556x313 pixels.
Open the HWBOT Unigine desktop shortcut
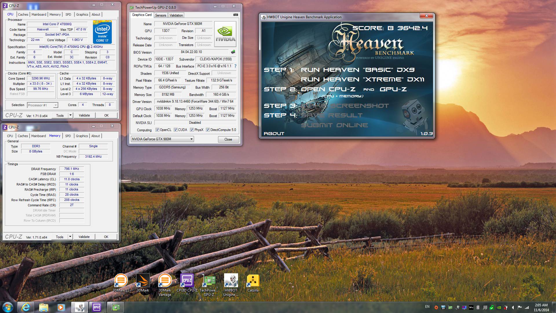[231, 285]
